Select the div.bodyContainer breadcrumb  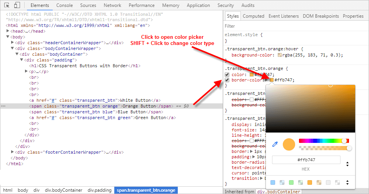(63, 190)
